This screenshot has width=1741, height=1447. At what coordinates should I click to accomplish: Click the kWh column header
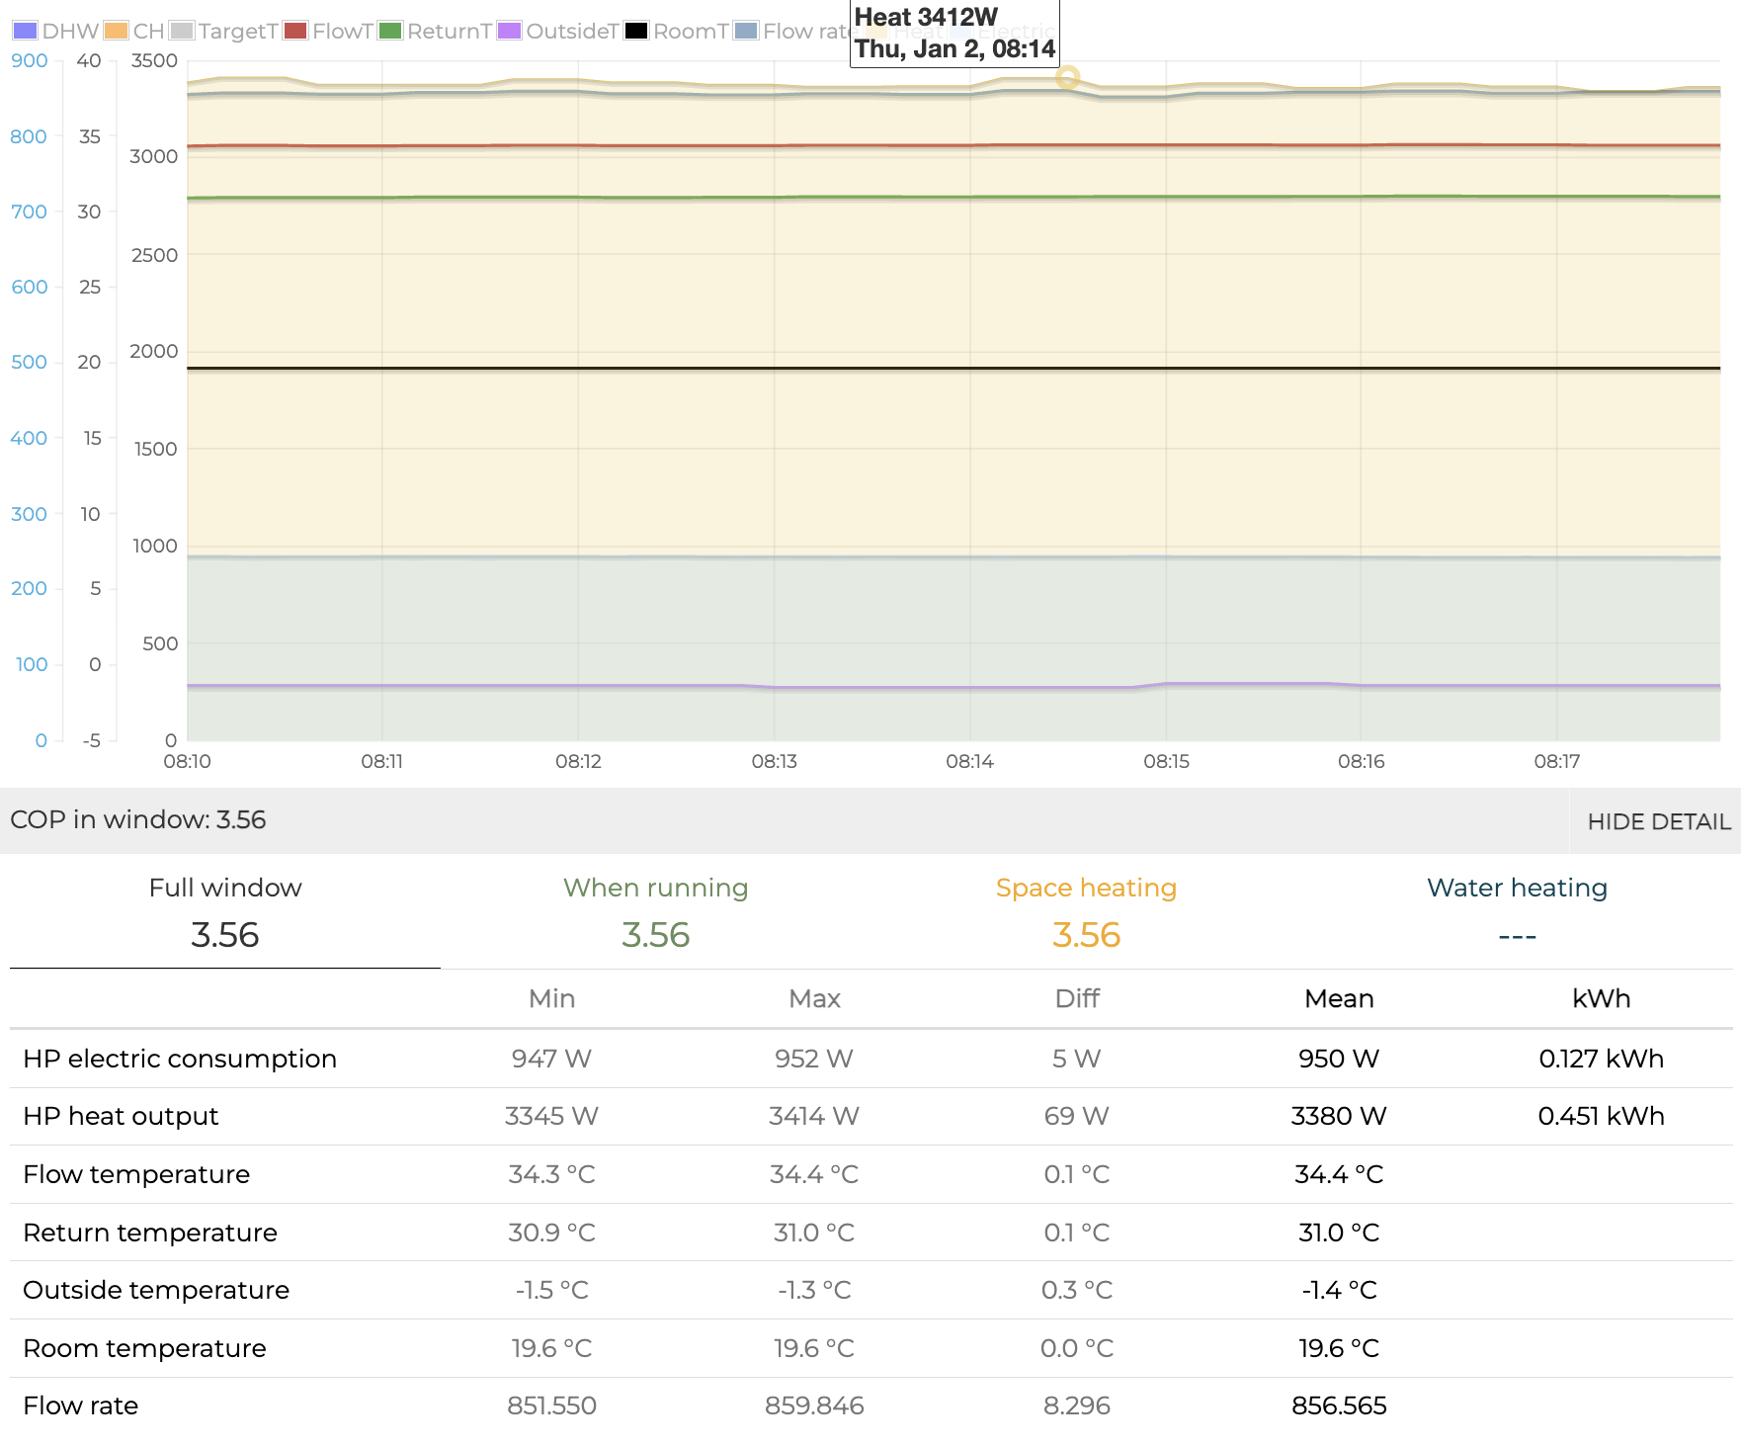coord(1601,999)
